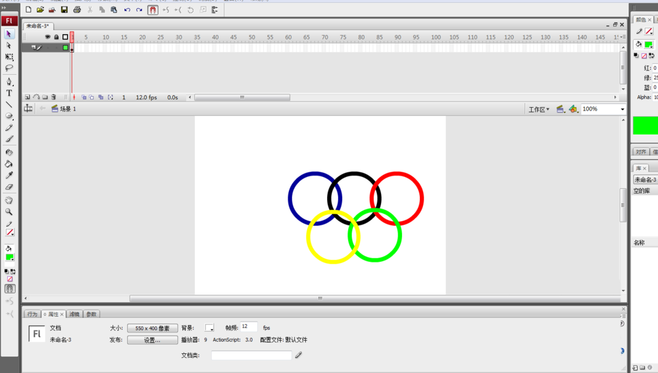This screenshot has width=658, height=373.
Task: Click the Edit Multiple Frames icon
Action: (101, 97)
